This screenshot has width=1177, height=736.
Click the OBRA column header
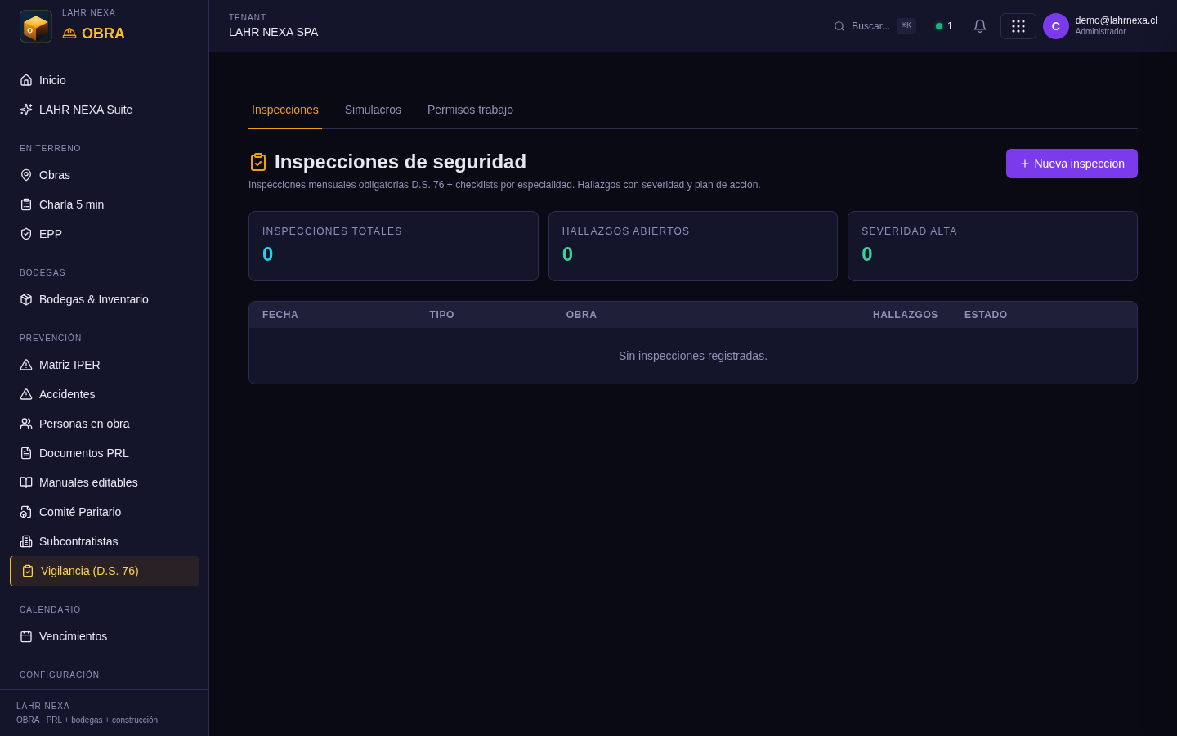pyautogui.click(x=581, y=315)
